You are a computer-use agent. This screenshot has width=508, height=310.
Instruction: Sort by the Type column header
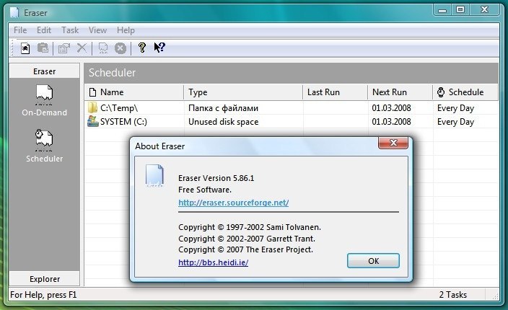[243, 92]
